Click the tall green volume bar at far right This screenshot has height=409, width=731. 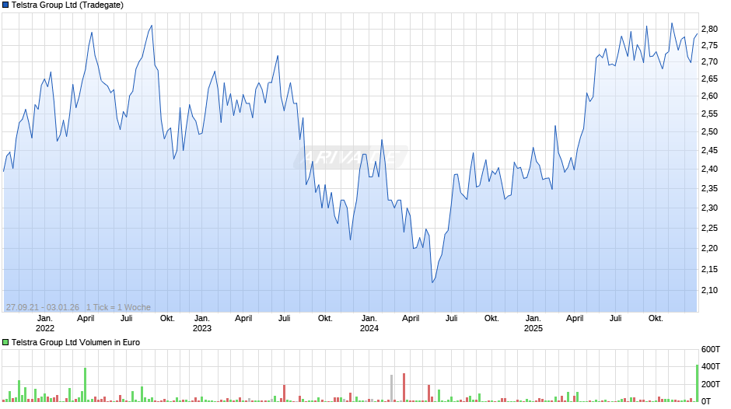(698, 383)
